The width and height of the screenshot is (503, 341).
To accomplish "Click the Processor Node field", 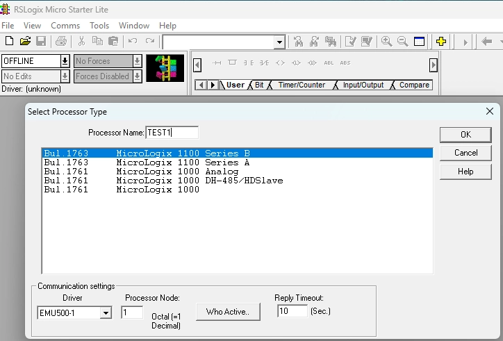I will [132, 313].
